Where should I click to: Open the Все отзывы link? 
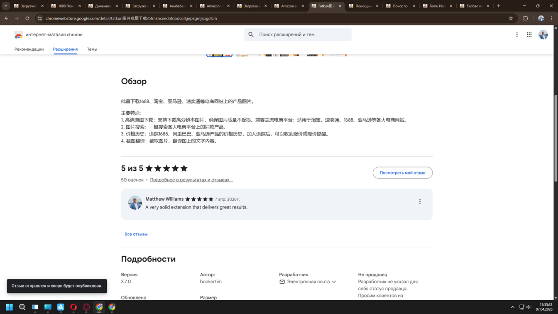coord(136,234)
